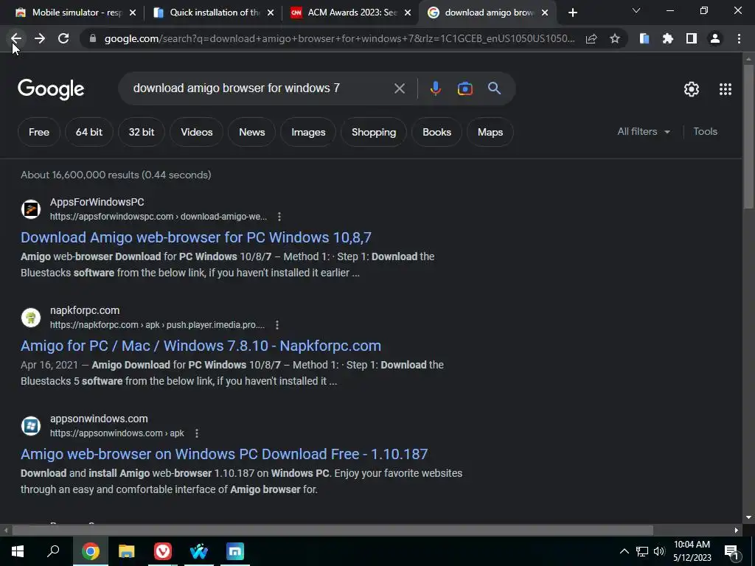This screenshot has height=566, width=755.
Task: Open Chrome side panel
Action: (x=692, y=38)
